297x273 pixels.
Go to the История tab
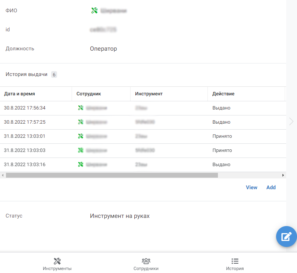(235, 264)
